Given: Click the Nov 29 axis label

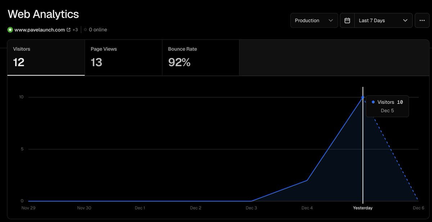Looking at the screenshot, I should click(28, 208).
